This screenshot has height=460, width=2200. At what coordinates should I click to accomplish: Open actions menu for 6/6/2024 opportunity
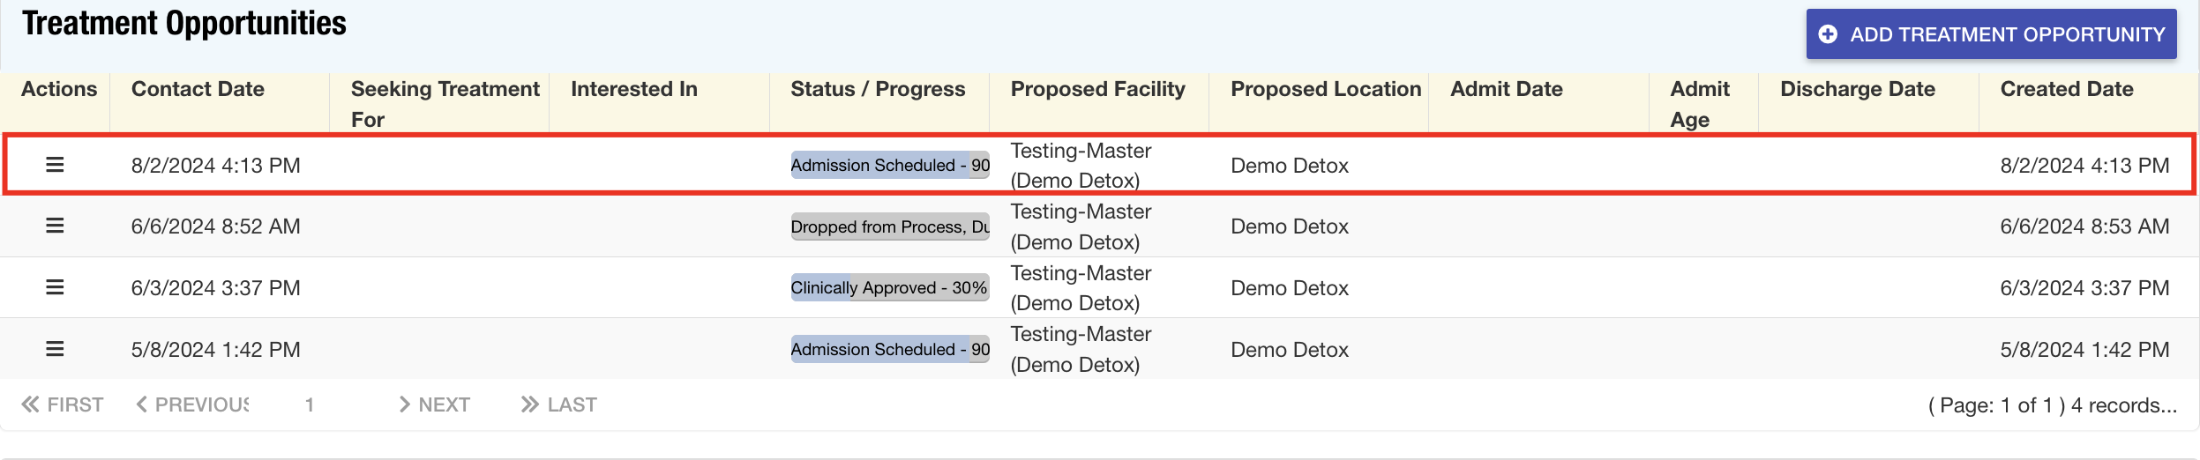pos(55,226)
